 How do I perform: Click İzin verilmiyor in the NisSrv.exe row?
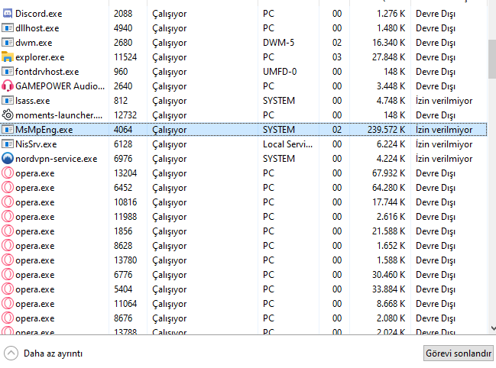coord(444,144)
